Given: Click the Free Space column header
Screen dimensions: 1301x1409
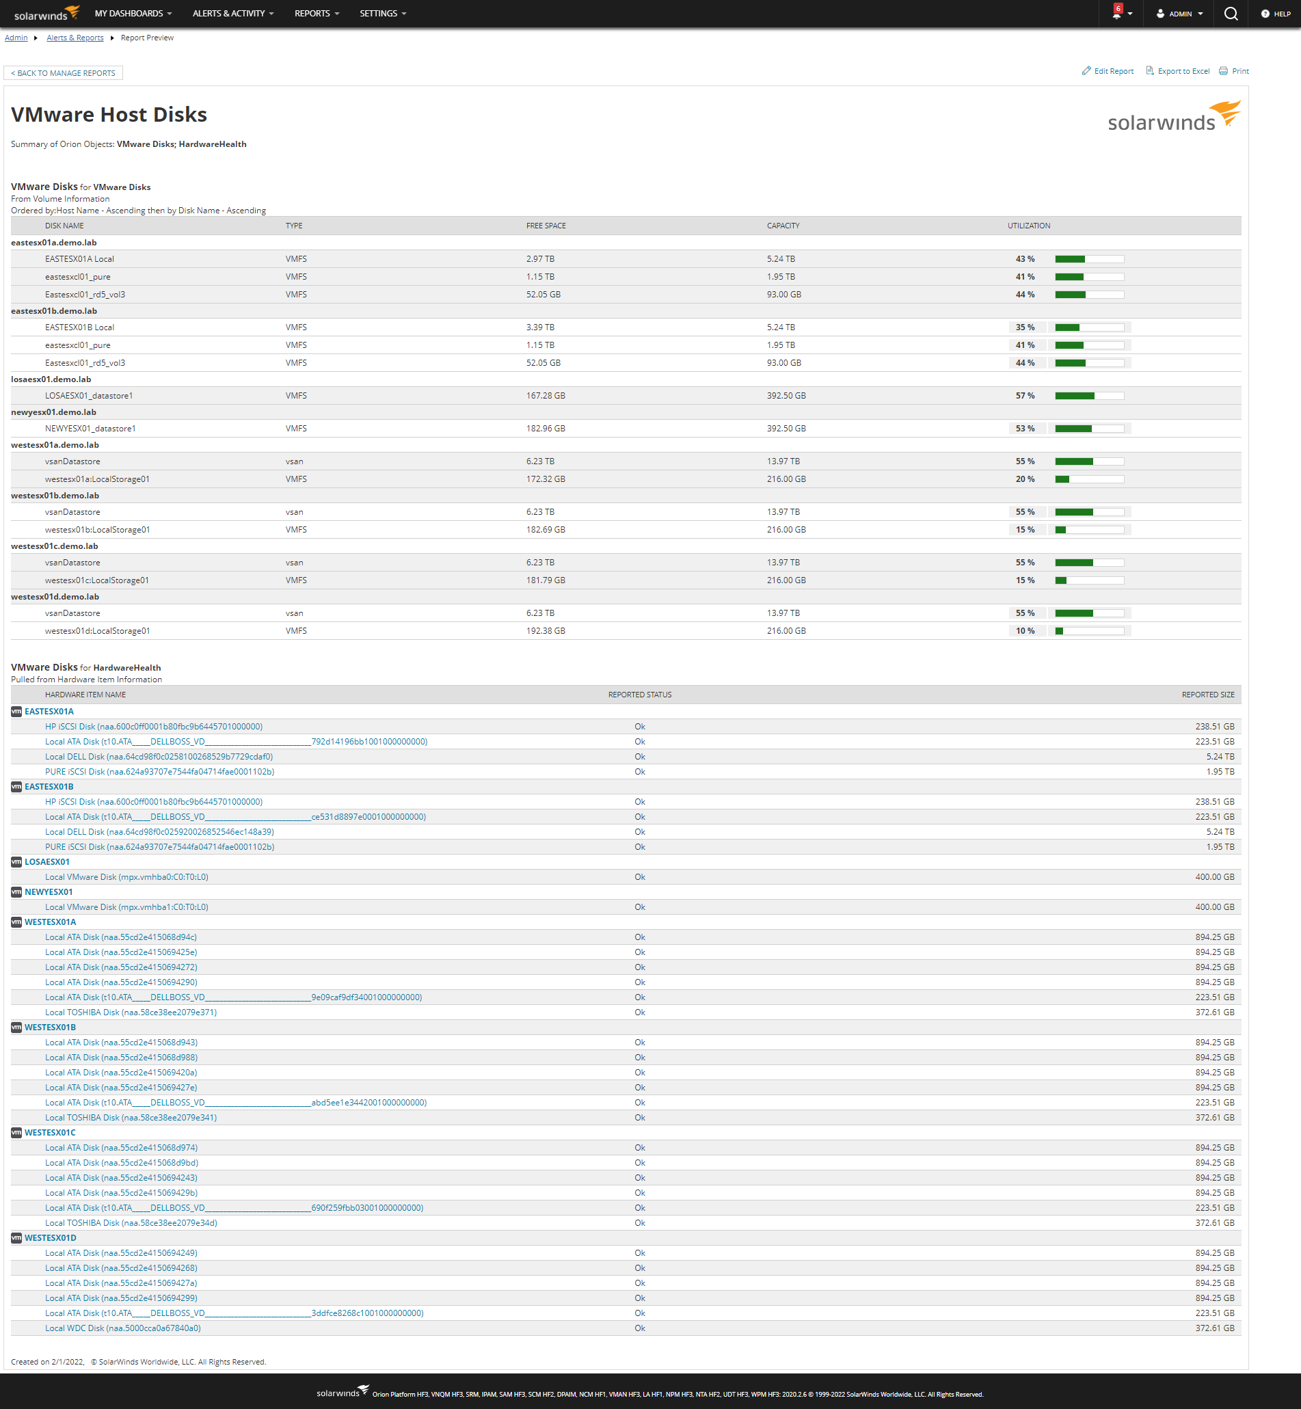Looking at the screenshot, I should click(546, 226).
